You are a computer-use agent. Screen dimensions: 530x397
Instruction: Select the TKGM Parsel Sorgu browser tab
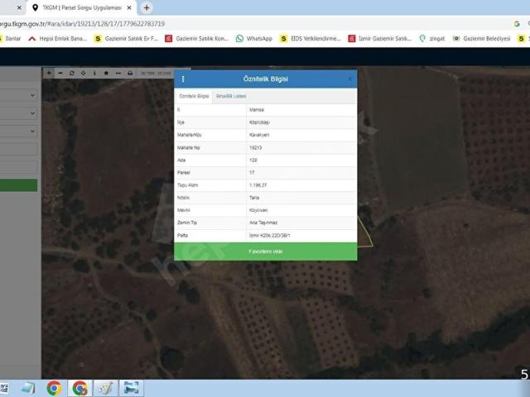click(82, 7)
